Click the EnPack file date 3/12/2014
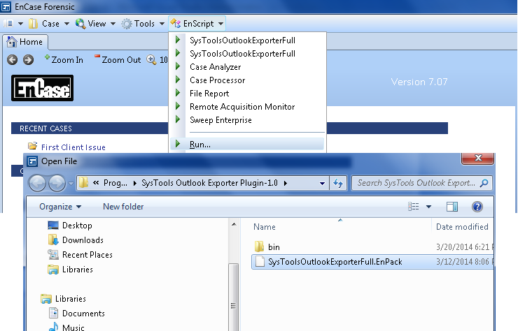The width and height of the screenshot is (518, 331). pyautogui.click(x=465, y=262)
